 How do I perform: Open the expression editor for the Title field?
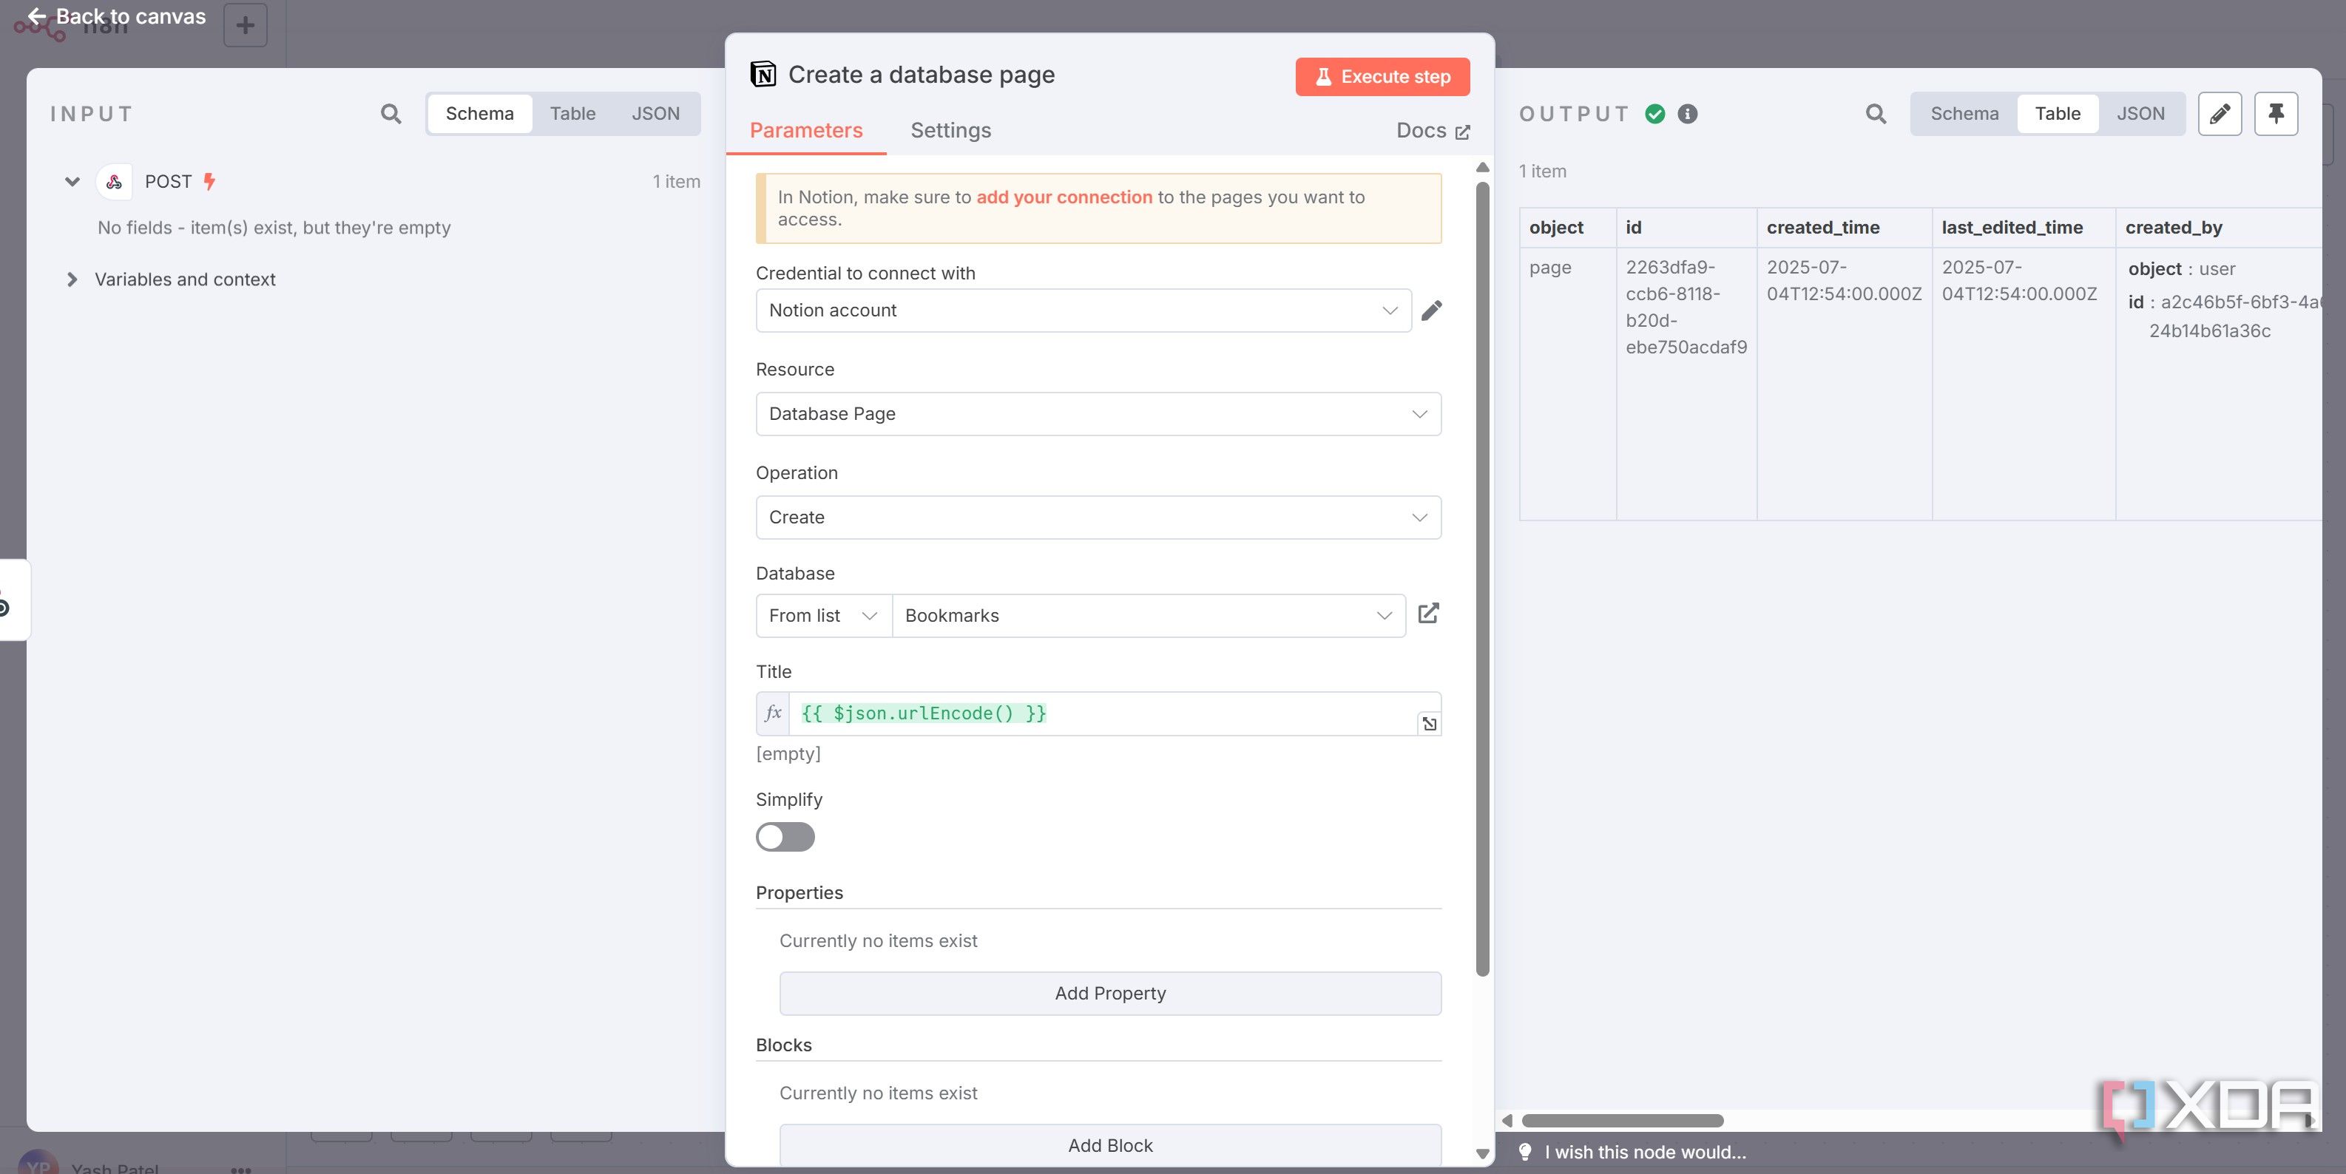1429,724
